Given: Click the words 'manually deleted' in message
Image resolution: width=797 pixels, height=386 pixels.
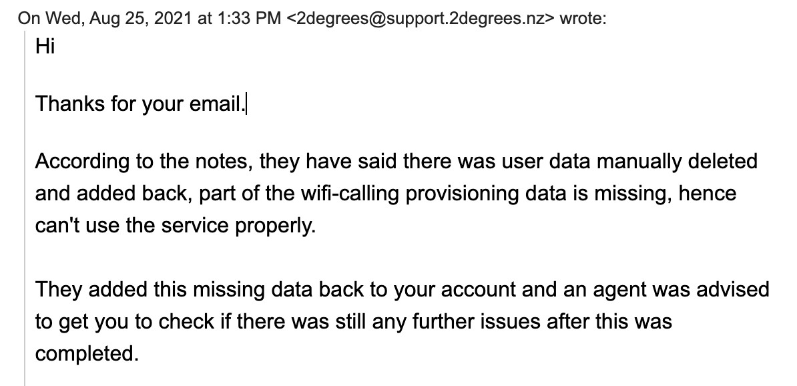Looking at the screenshot, I should 677,162.
